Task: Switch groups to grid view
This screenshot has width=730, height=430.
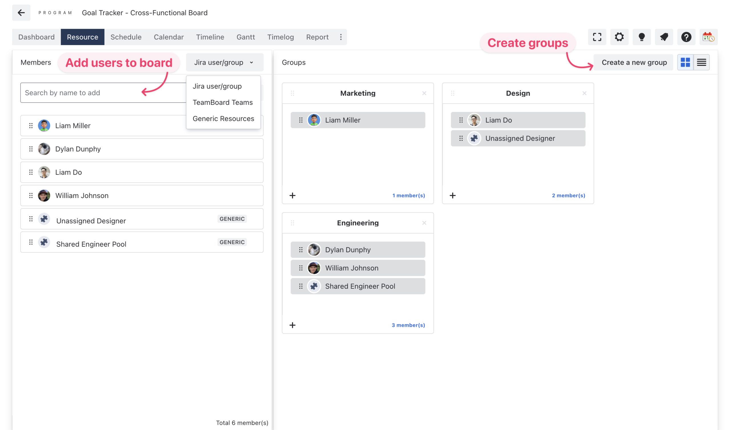Action: [685, 62]
